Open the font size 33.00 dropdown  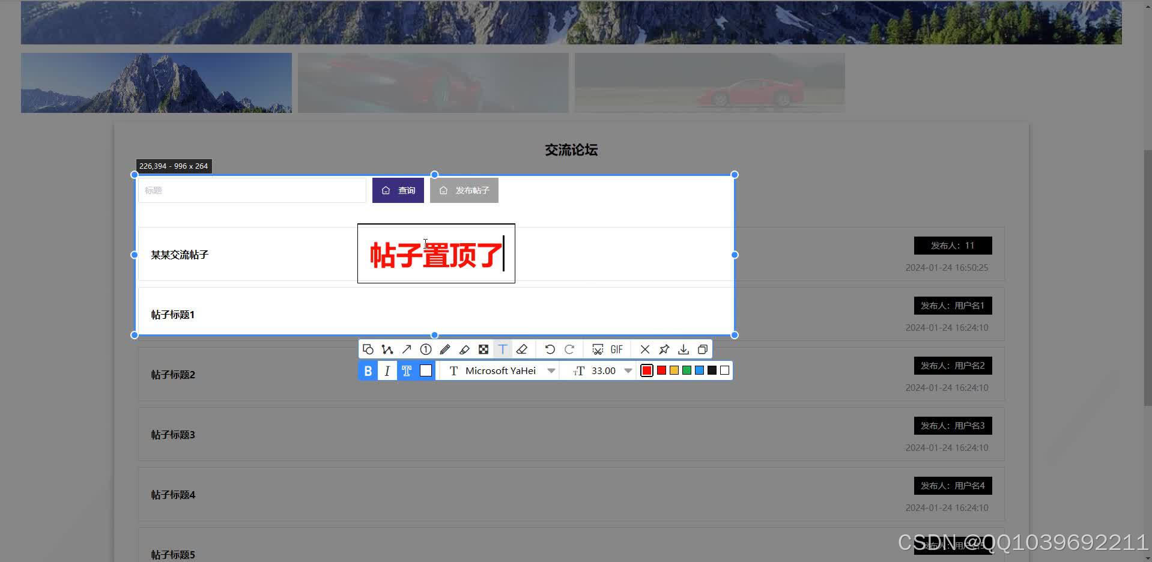[628, 370]
